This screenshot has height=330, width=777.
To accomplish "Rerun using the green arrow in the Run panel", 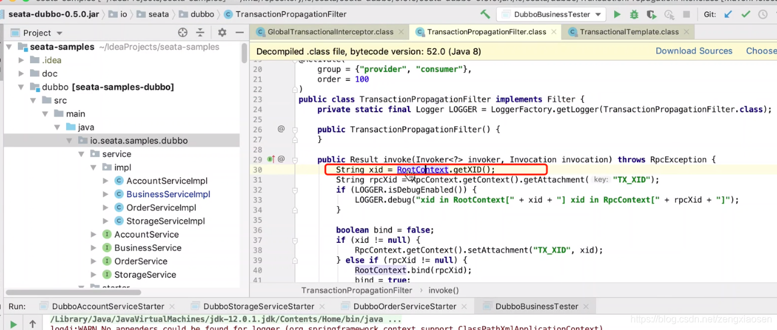I will click(x=13, y=324).
